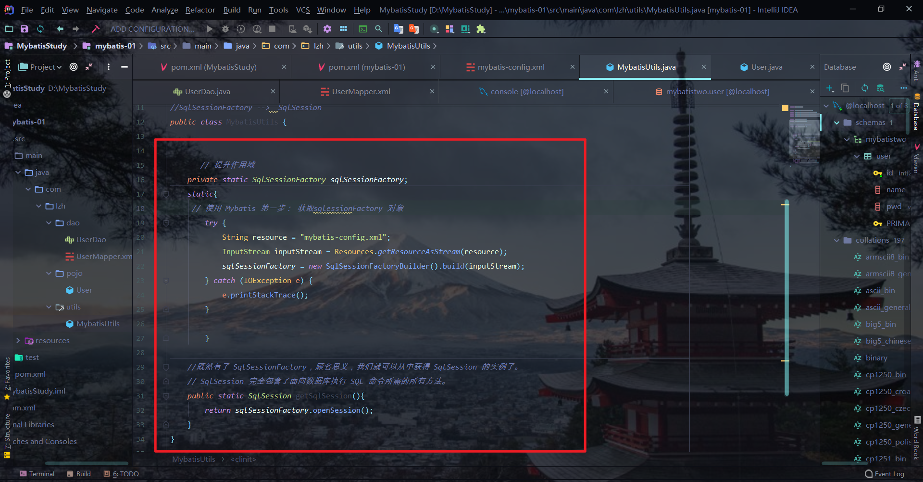Toggle the Maven side tool window

click(x=917, y=159)
